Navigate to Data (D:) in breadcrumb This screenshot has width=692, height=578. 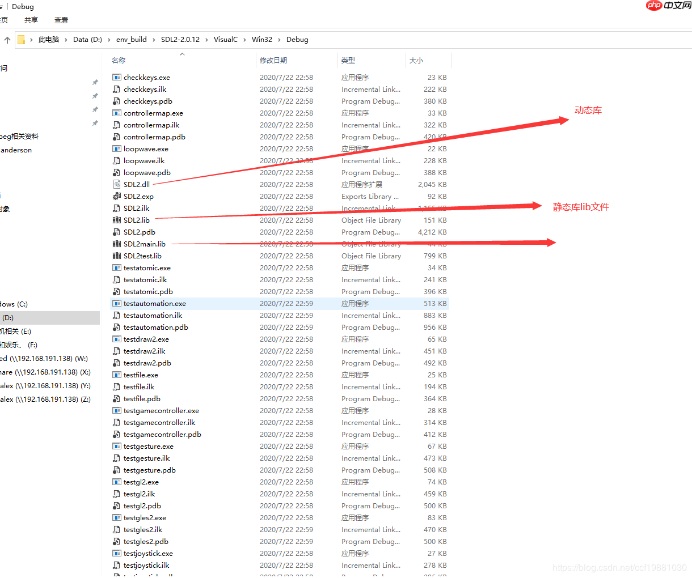[88, 40]
